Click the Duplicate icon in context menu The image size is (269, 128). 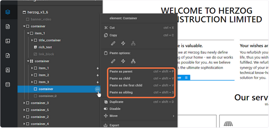coord(106,102)
